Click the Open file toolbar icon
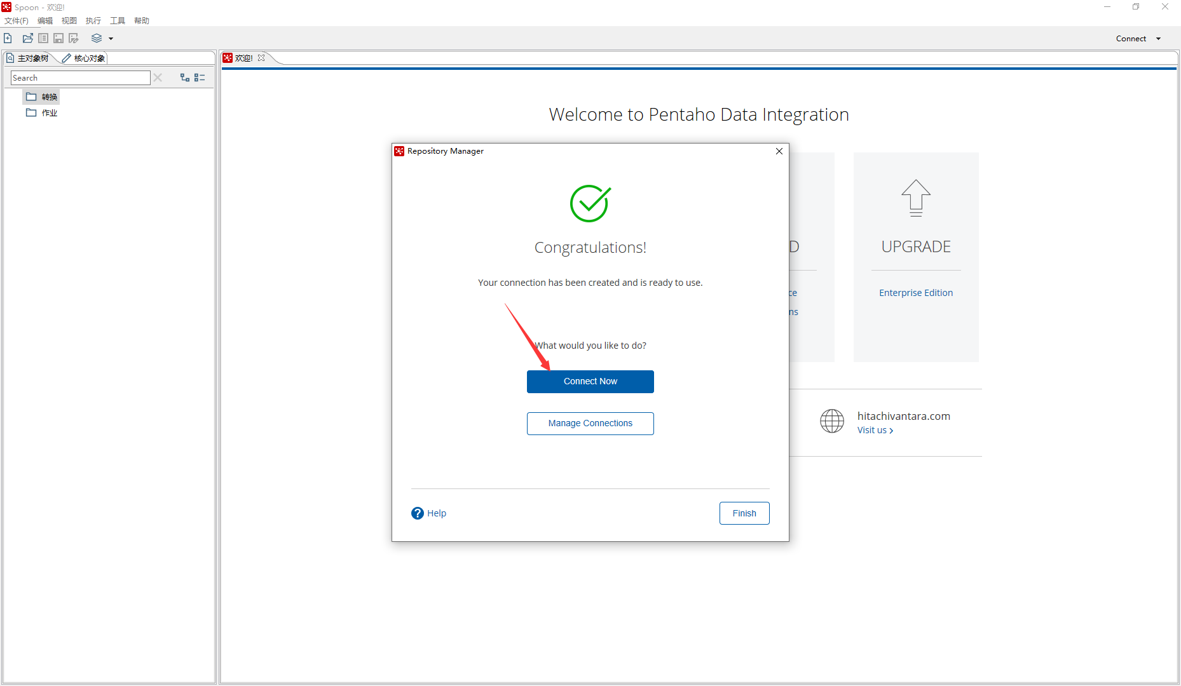 [x=27, y=38]
